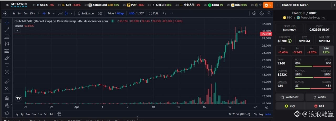
Task: Set chart currency to USD
Action: 132,13
